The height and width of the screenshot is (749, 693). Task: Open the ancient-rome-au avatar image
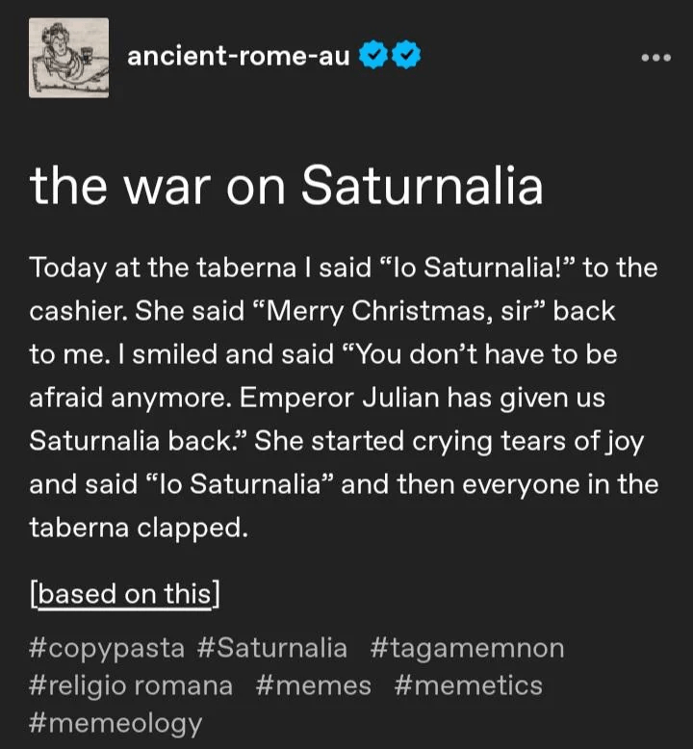tap(68, 57)
